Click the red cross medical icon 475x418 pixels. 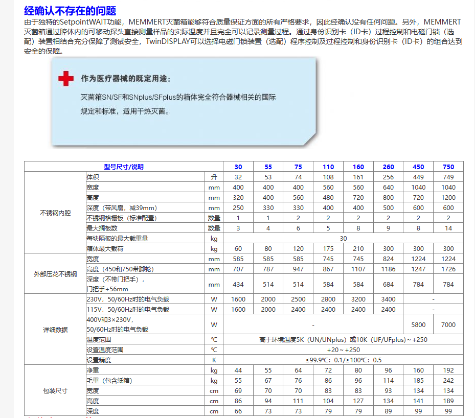pos(66,79)
